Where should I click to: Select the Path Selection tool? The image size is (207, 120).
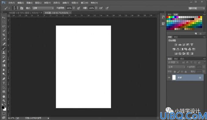pos(4,87)
